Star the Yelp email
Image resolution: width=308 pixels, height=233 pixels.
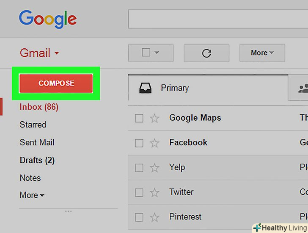pos(154,168)
